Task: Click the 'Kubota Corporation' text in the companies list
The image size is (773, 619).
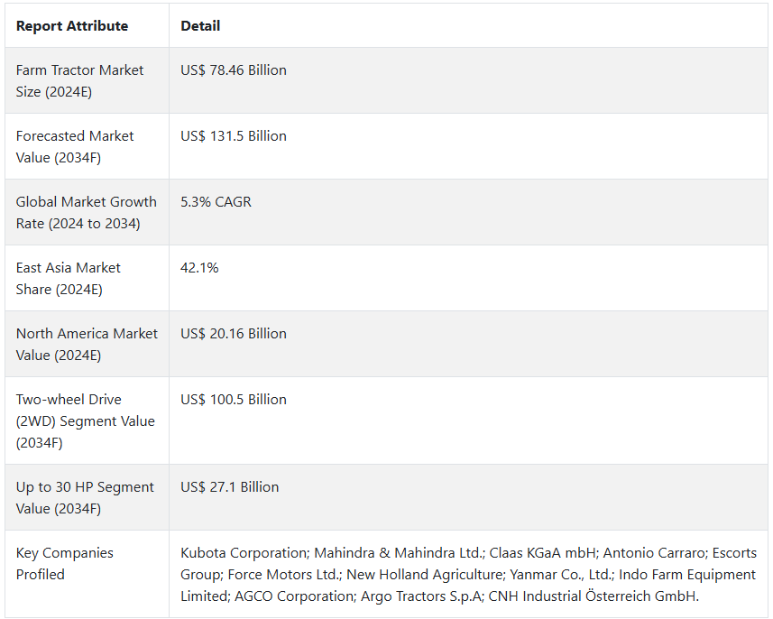Action: (x=244, y=553)
